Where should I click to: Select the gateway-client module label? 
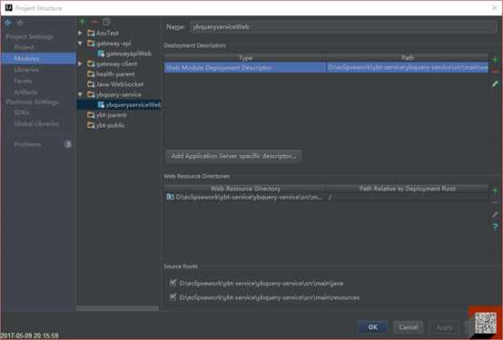116,63
